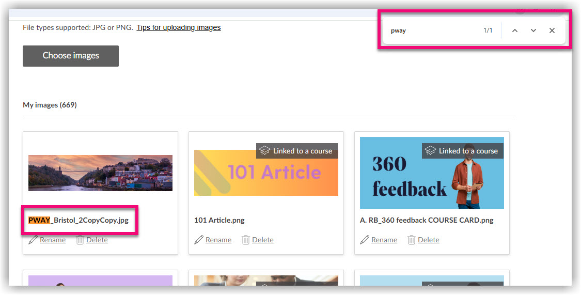
Task: Rename PWAY_Bristol_2CopyCopy.jpg
Action: tap(53, 240)
